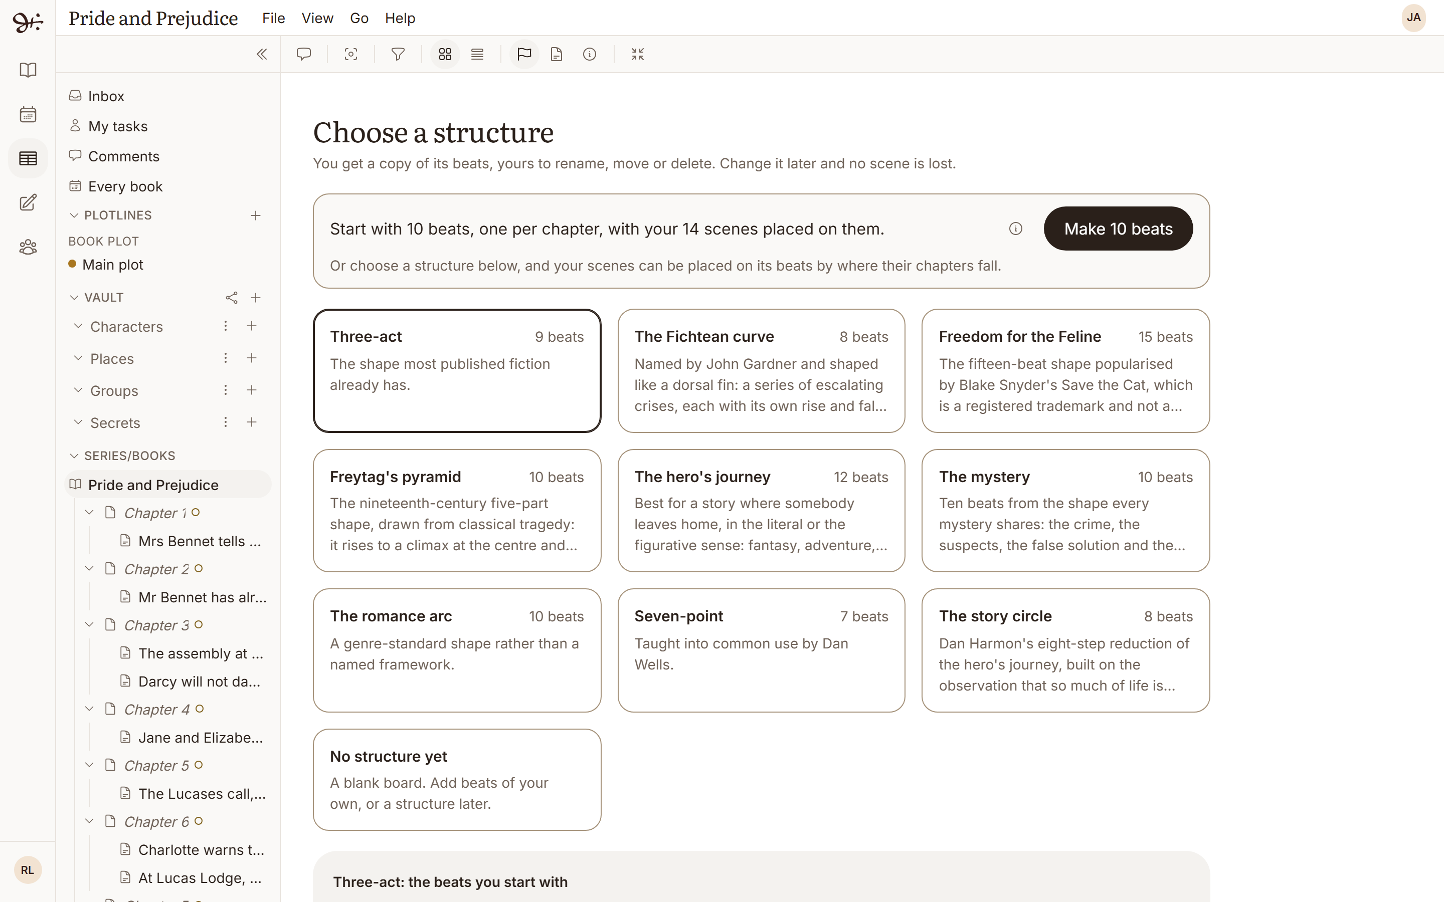Collapse Chapter 4 in the tree
The height and width of the screenshot is (902, 1444).
[x=90, y=709]
